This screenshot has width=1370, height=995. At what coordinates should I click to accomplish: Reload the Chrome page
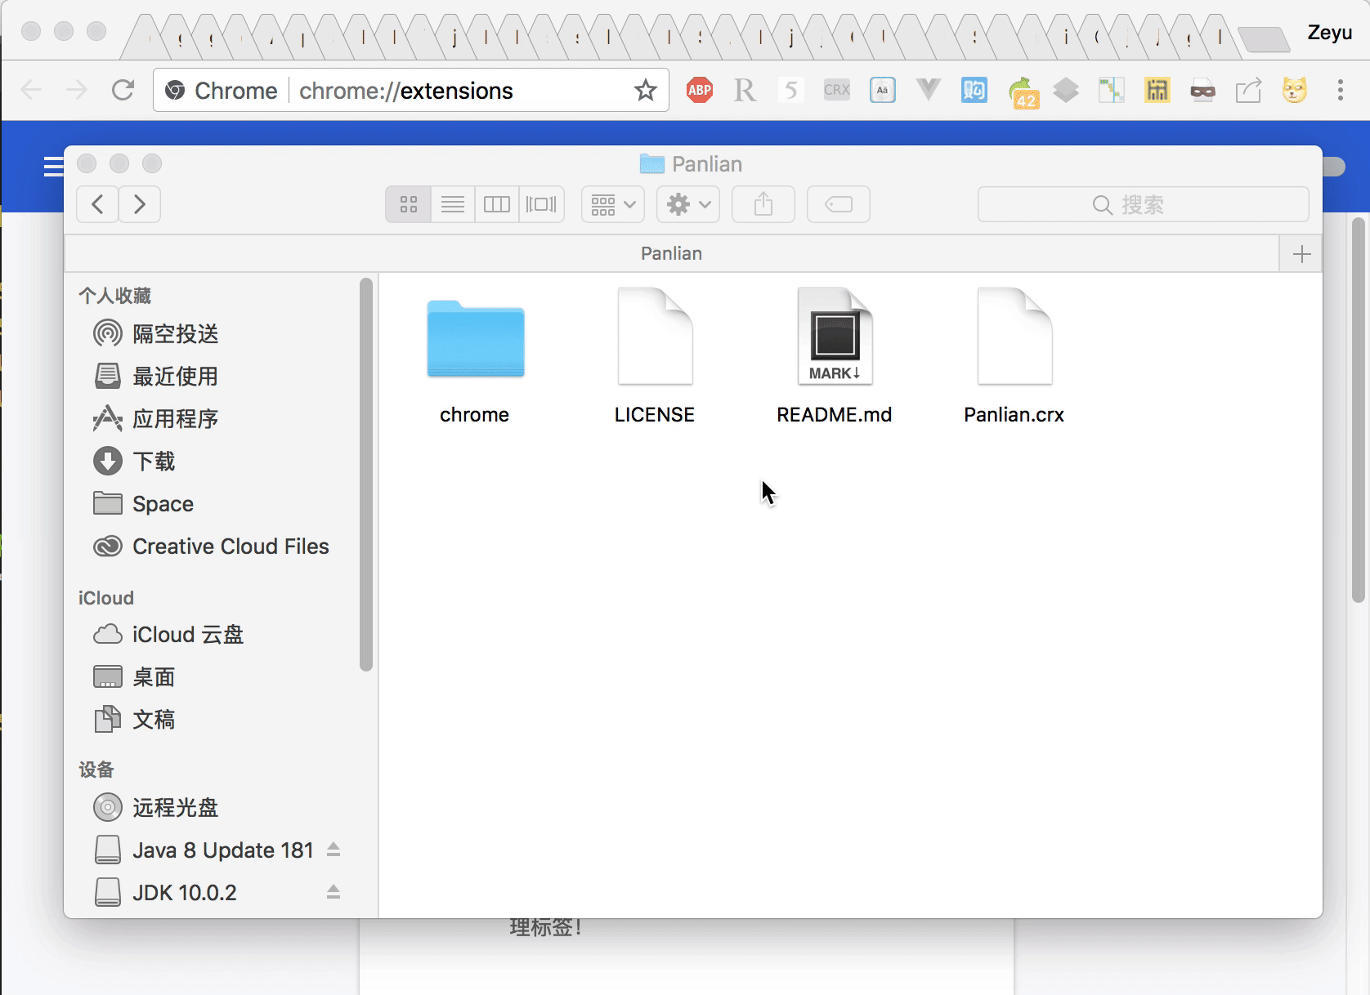123,90
